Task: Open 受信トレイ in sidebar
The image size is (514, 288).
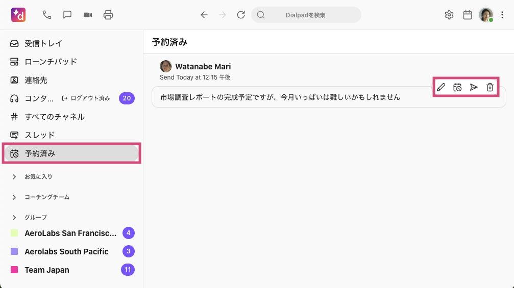Action: click(43, 43)
